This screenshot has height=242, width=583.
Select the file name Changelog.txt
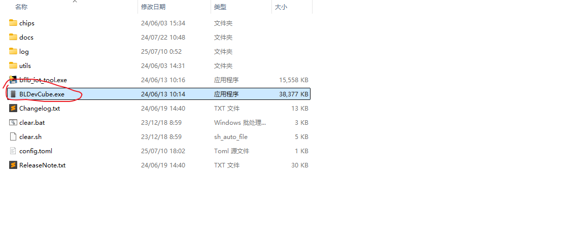tap(40, 109)
